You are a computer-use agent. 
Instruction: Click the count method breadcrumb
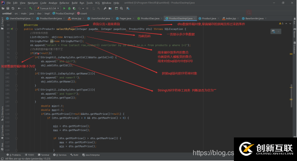pyautogui.click(x=82, y=13)
